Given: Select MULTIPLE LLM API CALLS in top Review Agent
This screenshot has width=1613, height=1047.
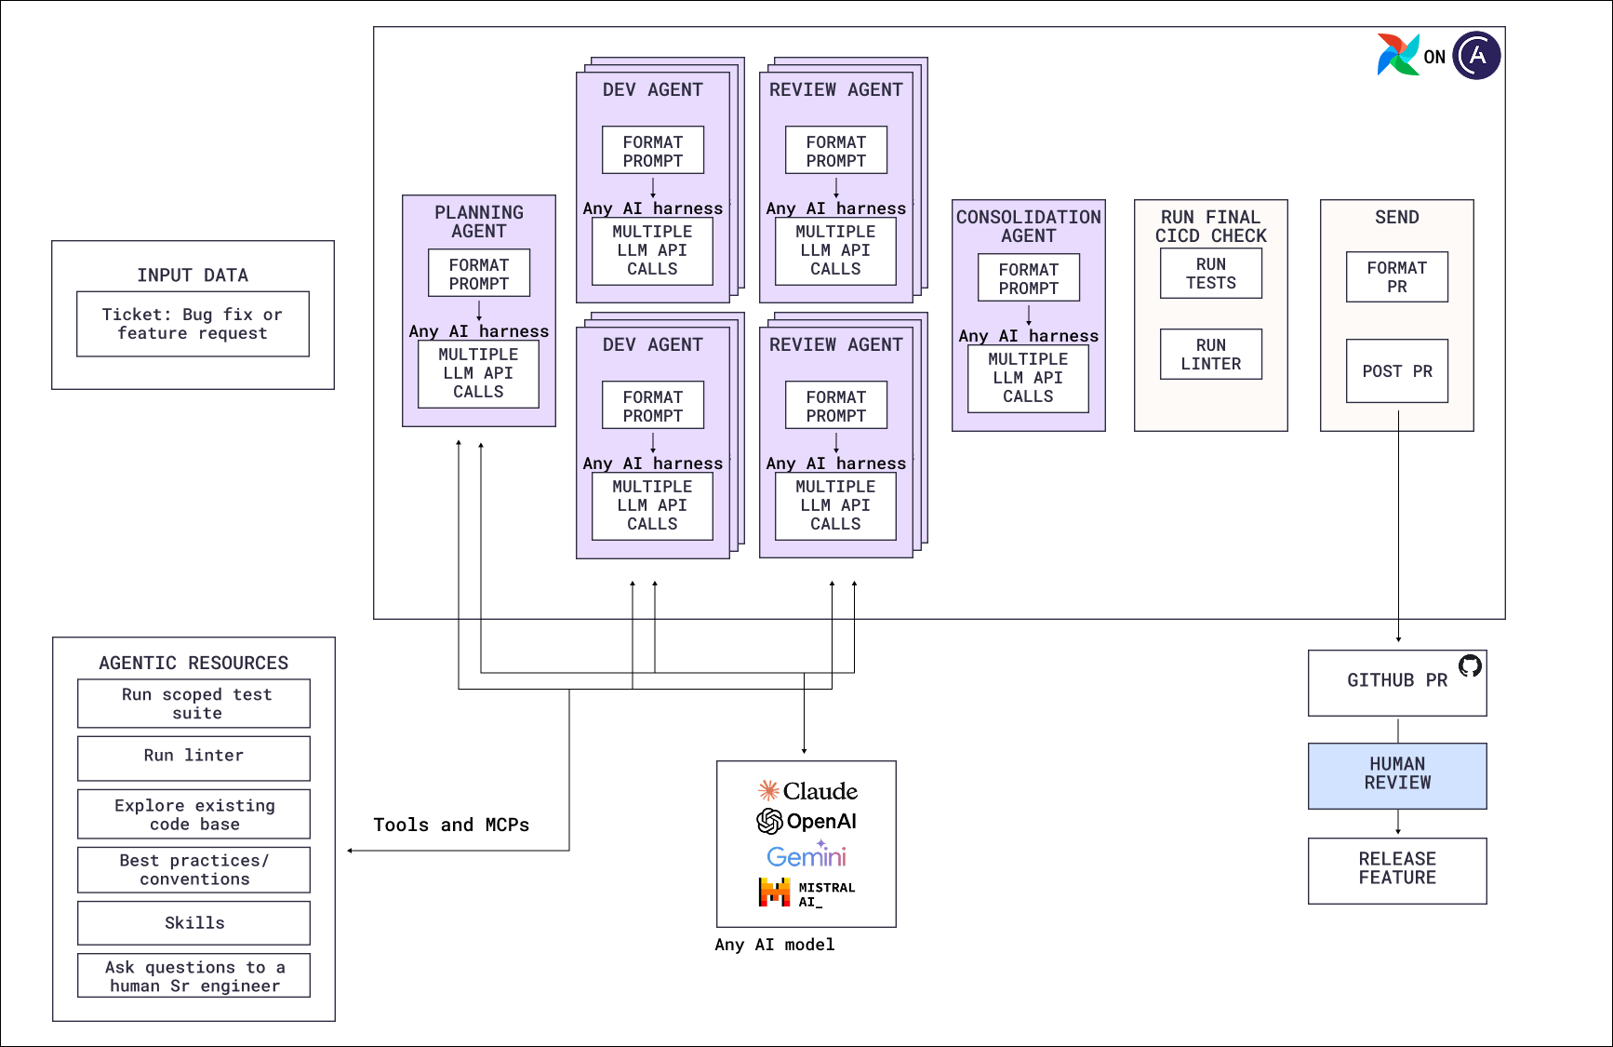Looking at the screenshot, I should click(835, 250).
